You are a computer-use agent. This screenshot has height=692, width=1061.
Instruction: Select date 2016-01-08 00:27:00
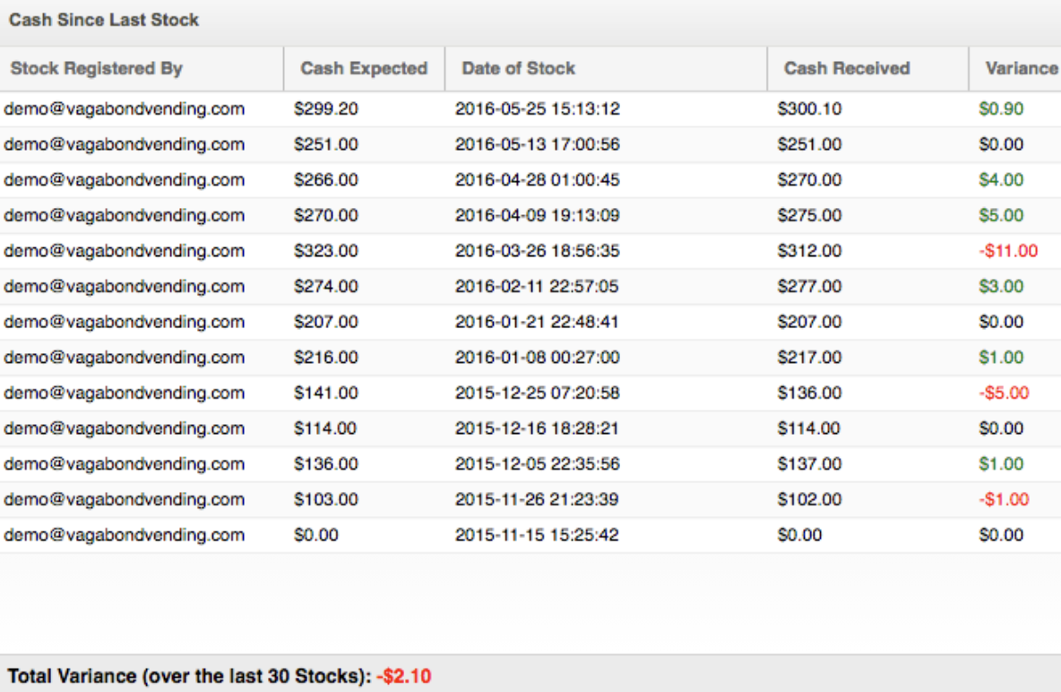point(538,358)
